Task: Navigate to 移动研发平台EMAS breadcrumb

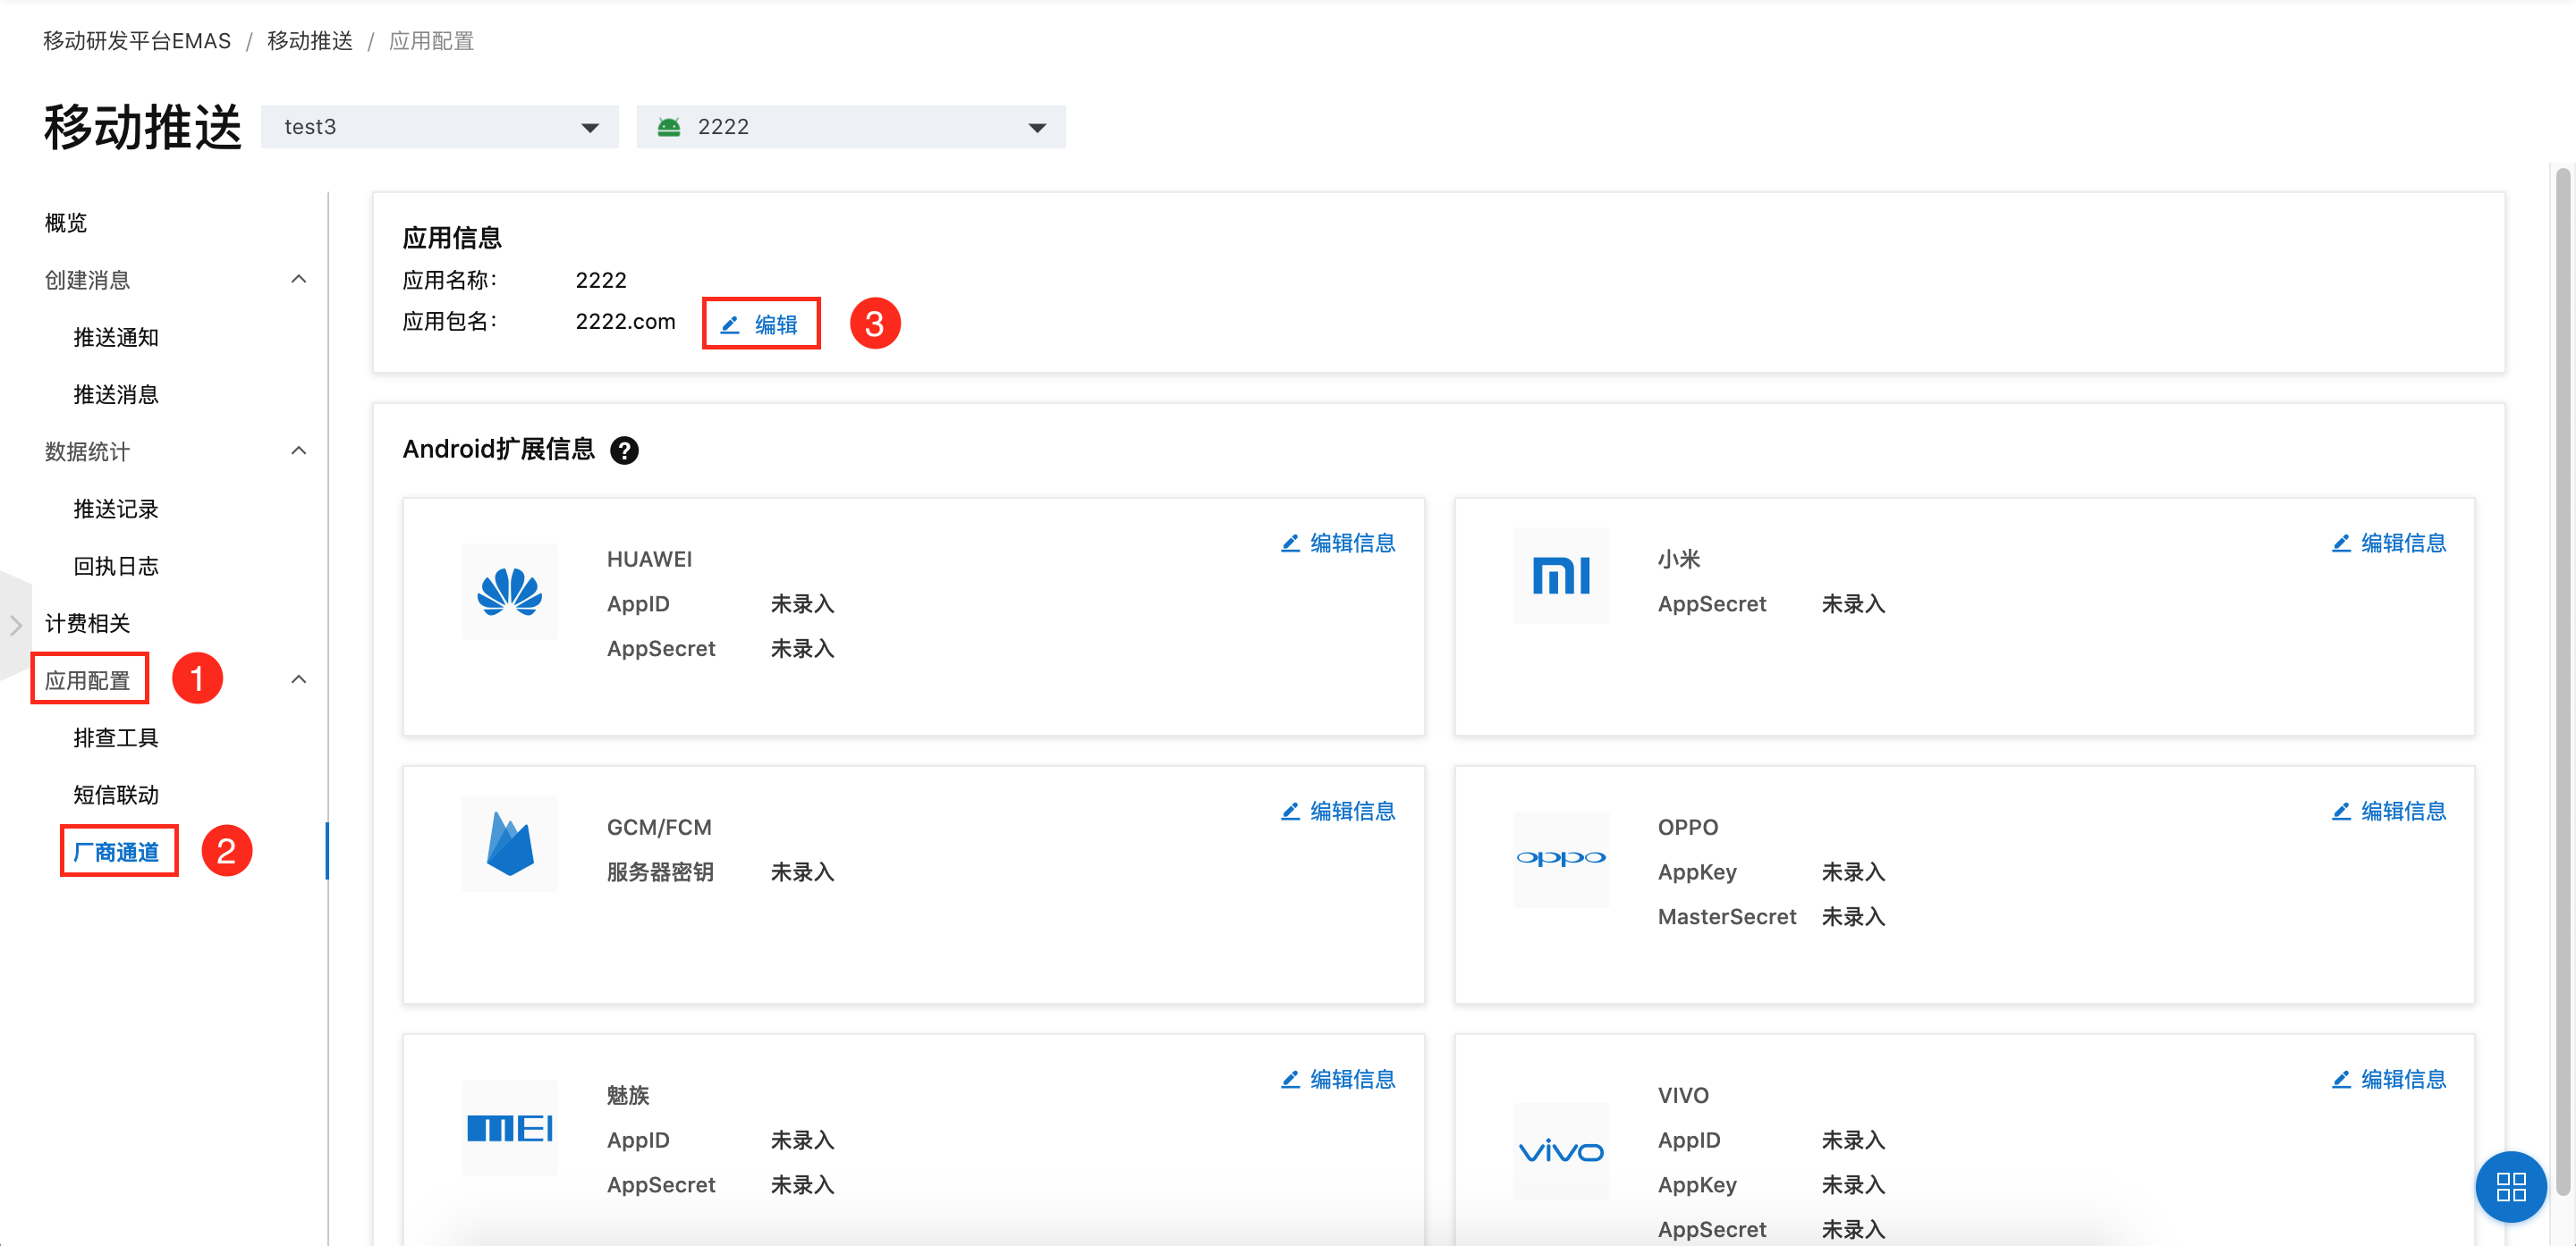Action: 137,41
